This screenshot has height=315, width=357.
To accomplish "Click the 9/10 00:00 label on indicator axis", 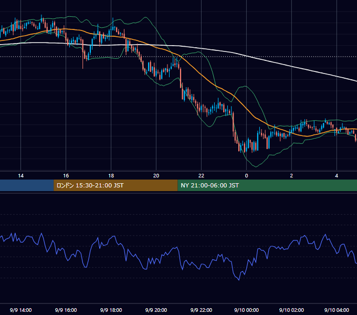I will (x=246, y=310).
